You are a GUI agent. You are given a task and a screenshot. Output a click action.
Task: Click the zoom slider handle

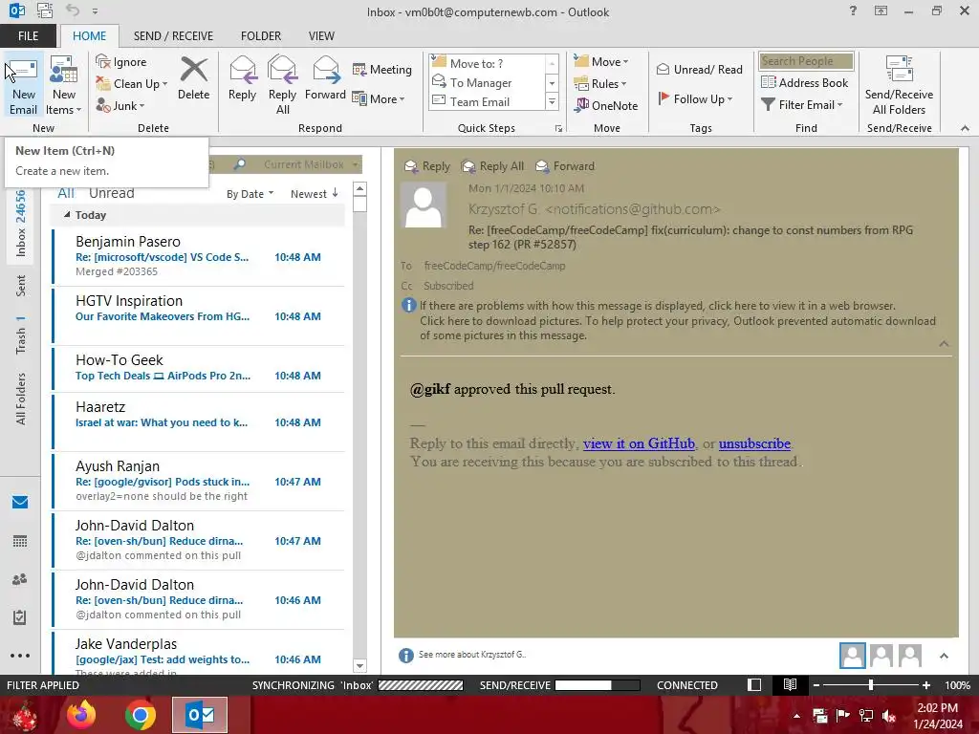[870, 684]
